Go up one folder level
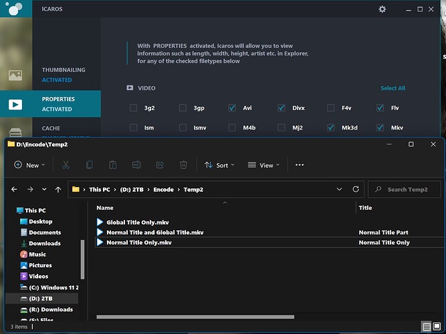This screenshot has height=334, width=446. click(58, 189)
